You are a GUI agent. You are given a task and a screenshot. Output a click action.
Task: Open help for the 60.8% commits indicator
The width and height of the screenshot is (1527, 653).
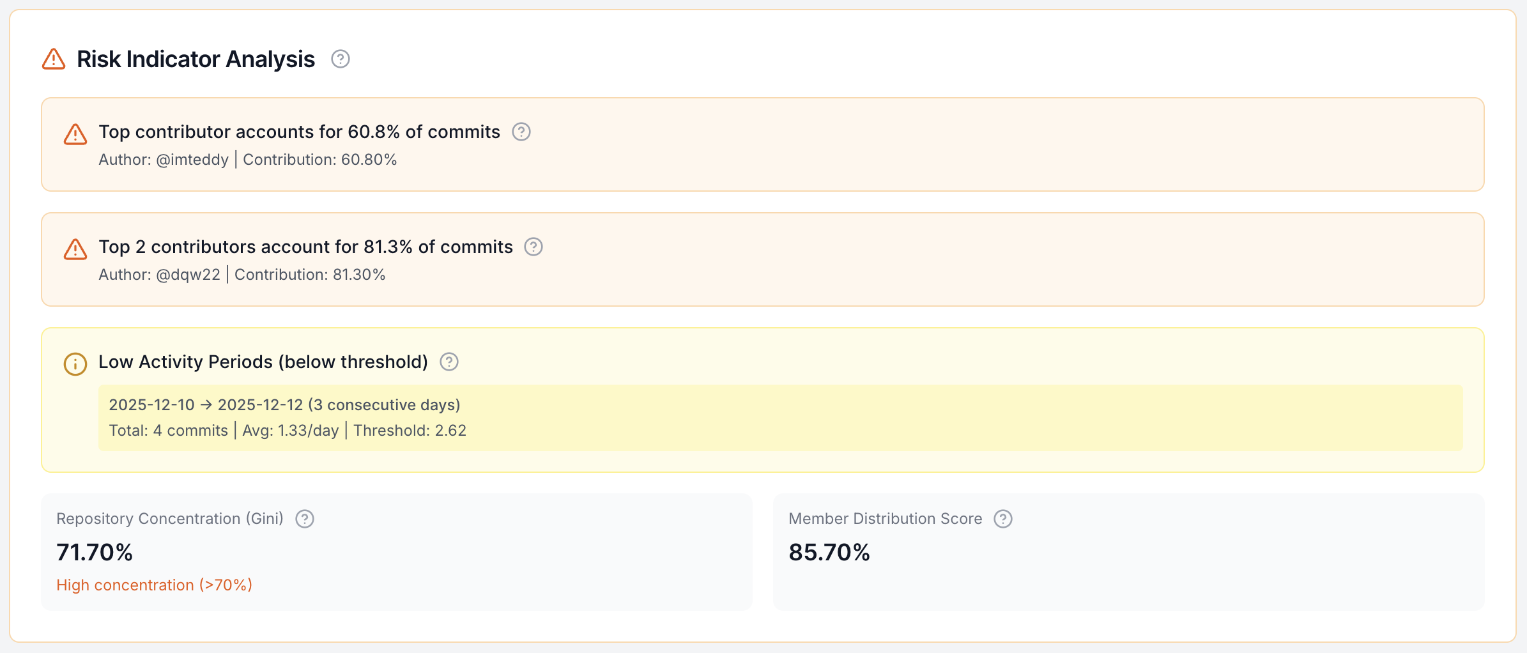pyautogui.click(x=520, y=132)
